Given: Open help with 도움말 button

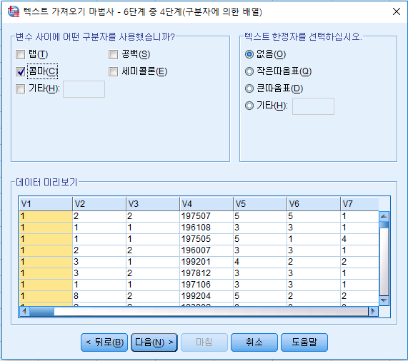Looking at the screenshot, I should tap(304, 342).
